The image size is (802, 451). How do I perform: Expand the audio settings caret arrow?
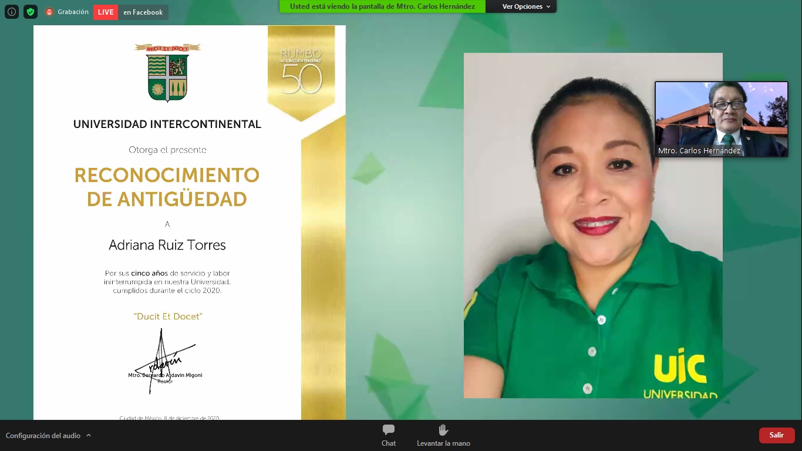point(89,435)
